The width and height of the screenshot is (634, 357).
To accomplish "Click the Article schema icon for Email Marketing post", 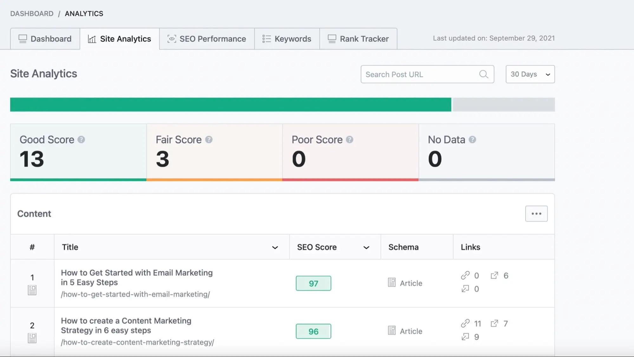I will pyautogui.click(x=392, y=282).
